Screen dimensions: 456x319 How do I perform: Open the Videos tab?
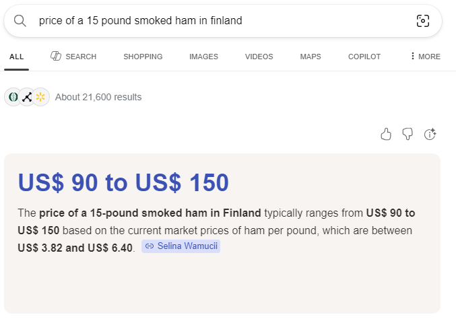coord(259,57)
